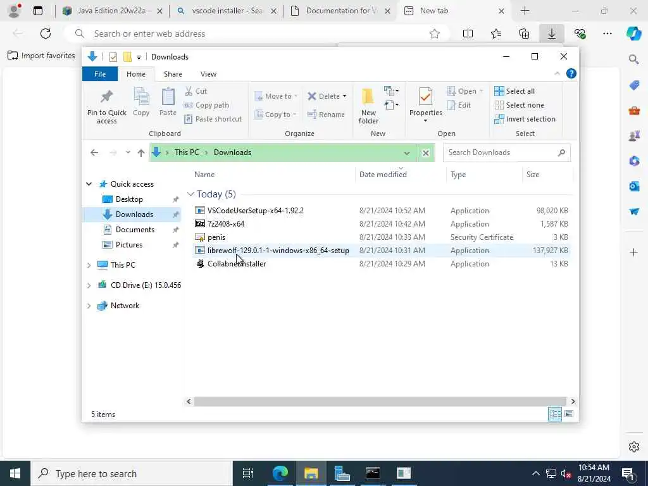648x486 pixels.
Task: Sort by Date modified column
Action: pos(401,175)
